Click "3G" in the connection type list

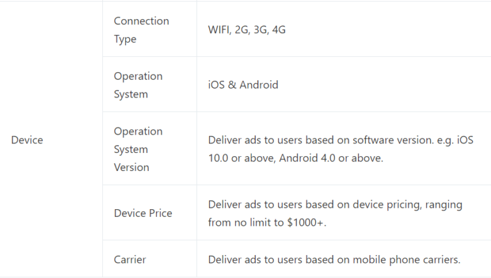[x=260, y=30]
